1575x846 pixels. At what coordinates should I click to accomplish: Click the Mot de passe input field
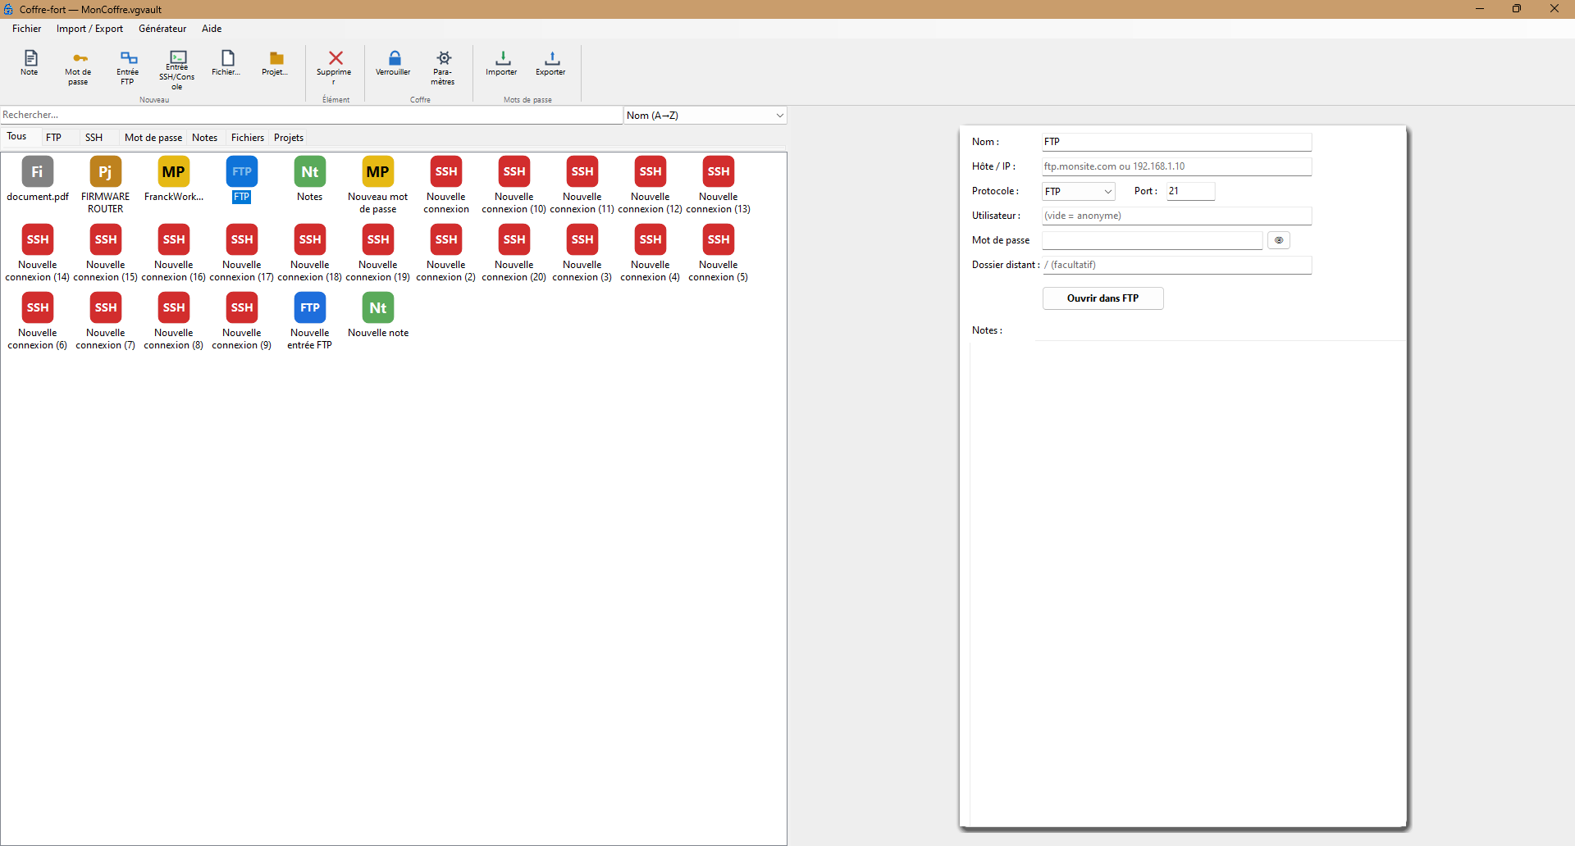[1152, 240]
